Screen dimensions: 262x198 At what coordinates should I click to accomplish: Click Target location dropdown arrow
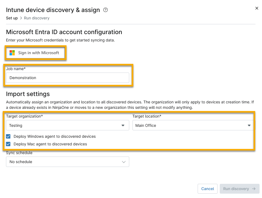249,125
